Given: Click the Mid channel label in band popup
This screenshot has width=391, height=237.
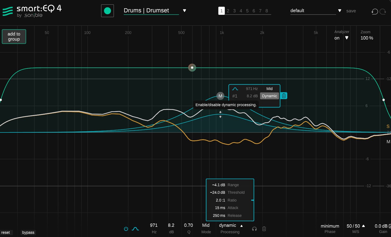Looking at the screenshot, I should click(270, 89).
